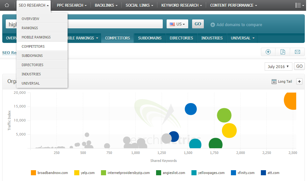Screen dimensions: 308x181
Task: Click the plus icon beside Add domains to compare
Action: coord(213,25)
